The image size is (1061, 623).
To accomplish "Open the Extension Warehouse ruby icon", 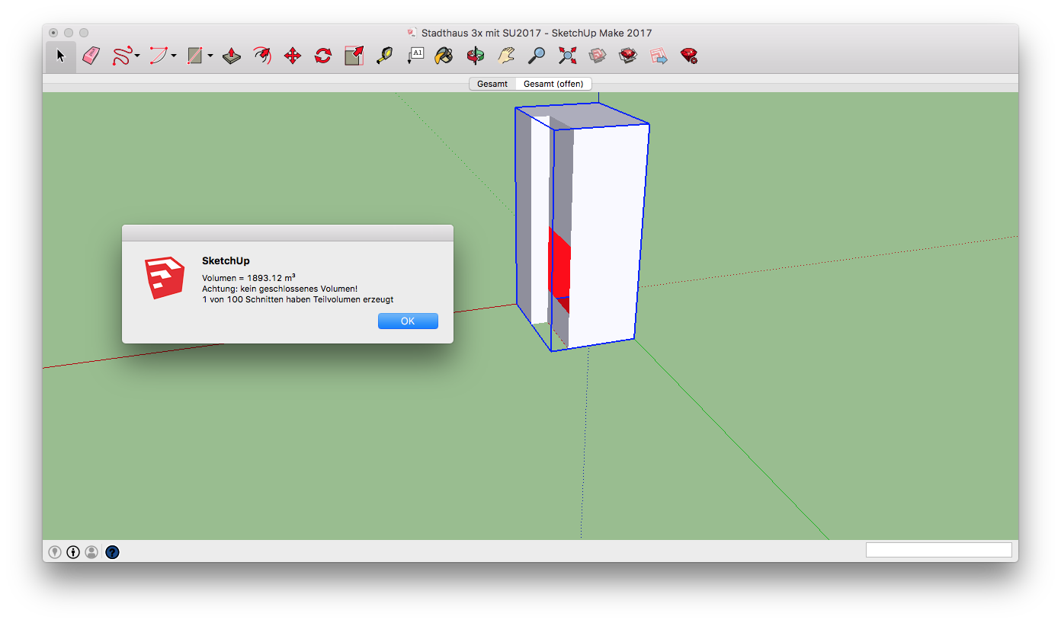I will [x=689, y=56].
